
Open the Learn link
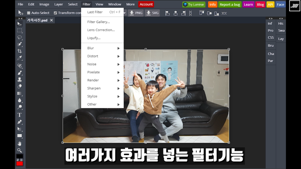248,4
